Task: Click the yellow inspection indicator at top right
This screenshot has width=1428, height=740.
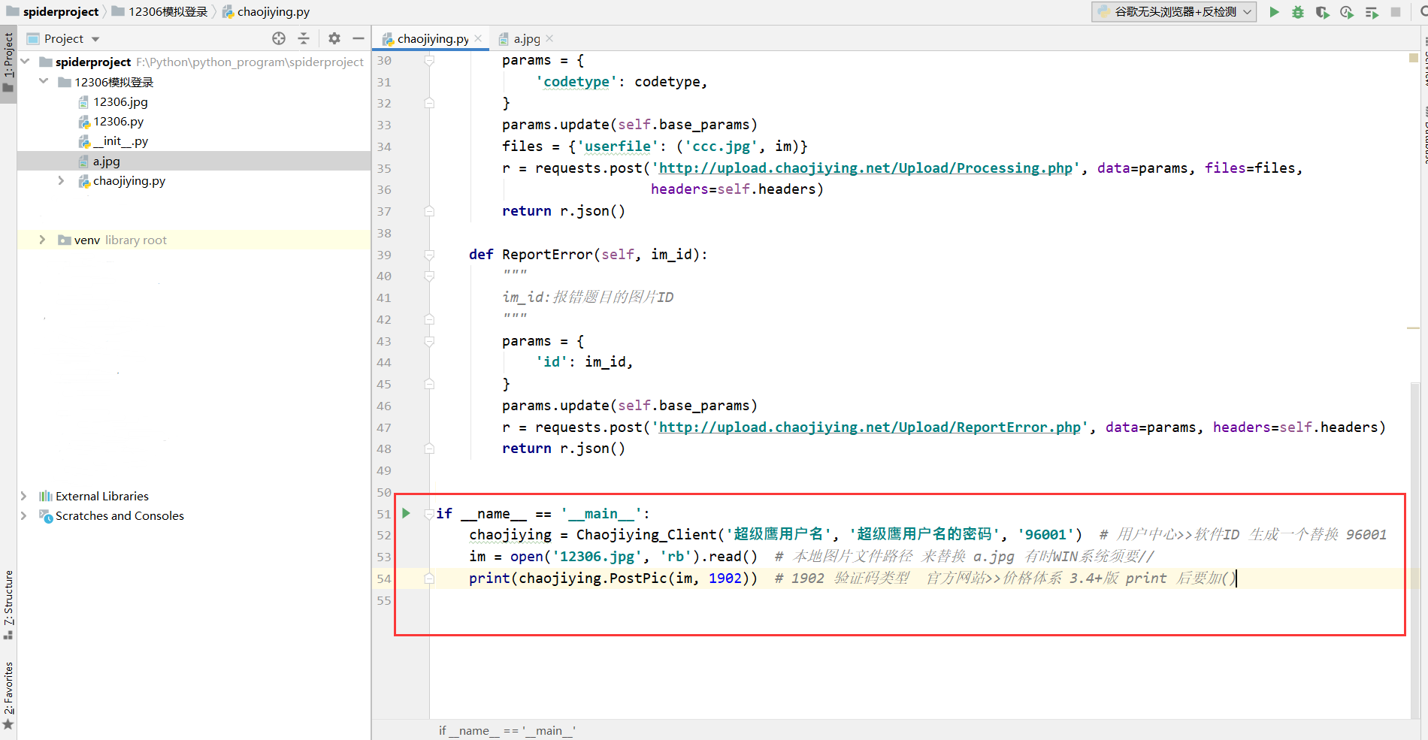Action: coord(1413,58)
